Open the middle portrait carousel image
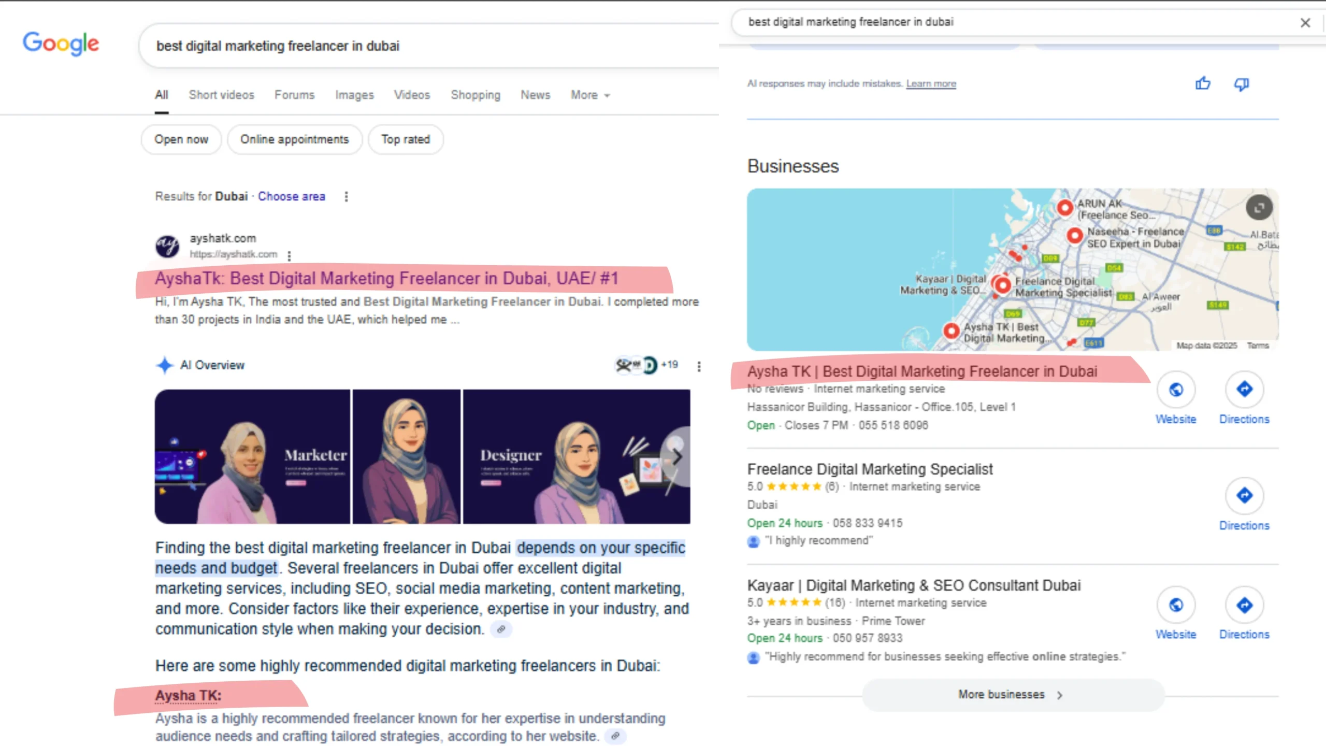The image size is (1326, 746). 407,457
